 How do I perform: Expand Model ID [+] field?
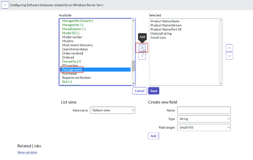point(71,33)
